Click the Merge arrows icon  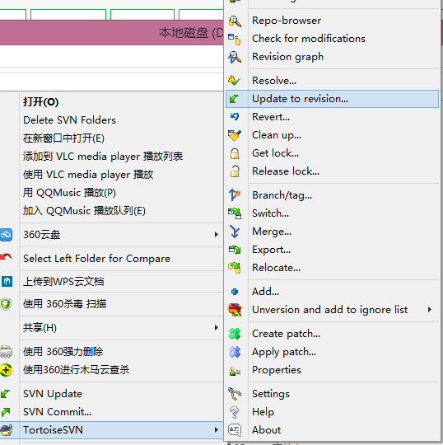(x=235, y=232)
